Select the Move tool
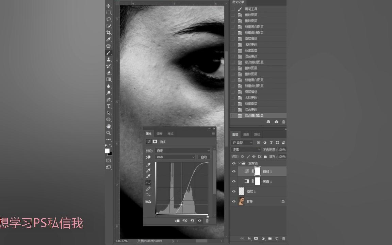 [x=109, y=6]
